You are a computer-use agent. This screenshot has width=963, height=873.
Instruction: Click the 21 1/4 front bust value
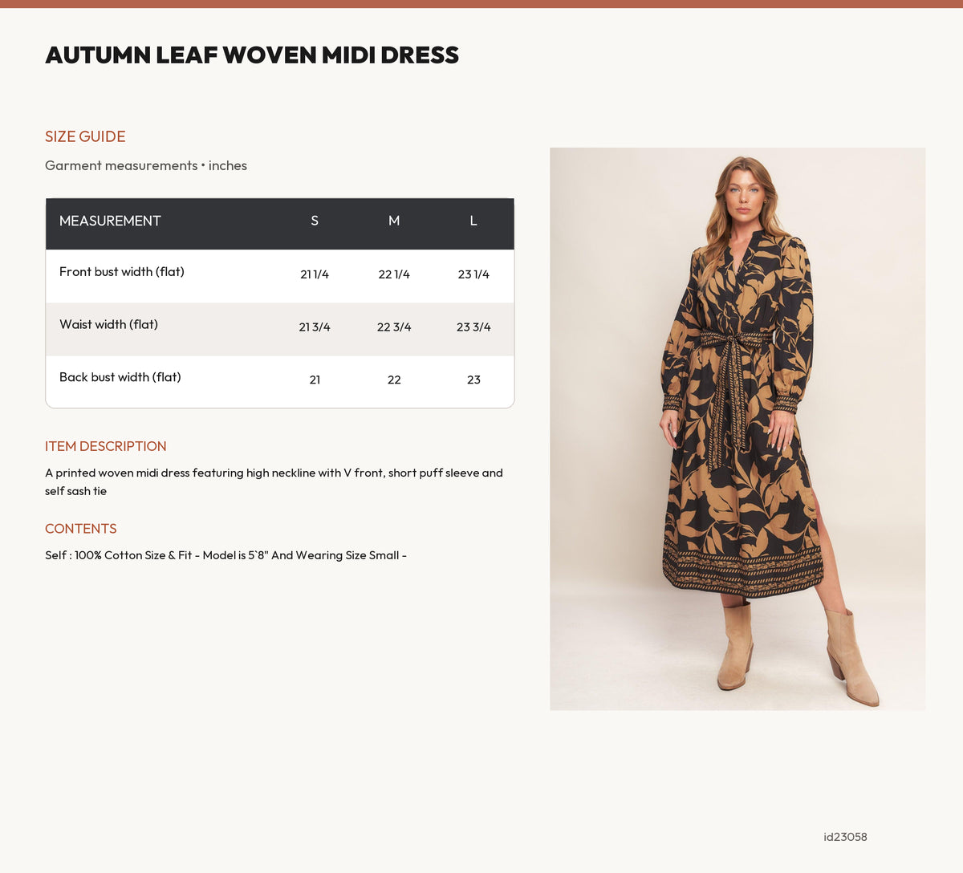(x=315, y=274)
